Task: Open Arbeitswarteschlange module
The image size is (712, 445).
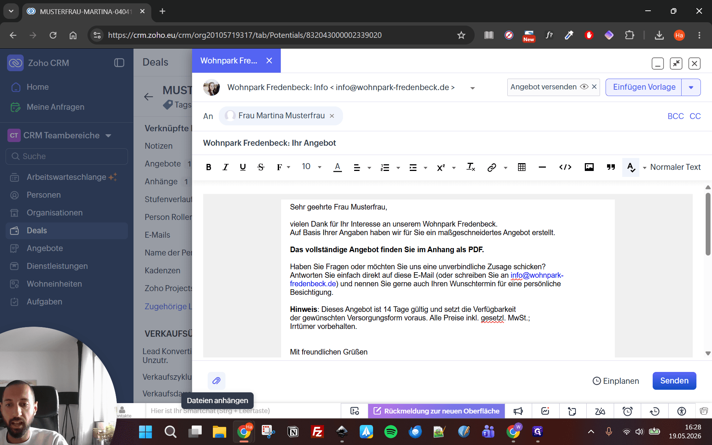Action: pos(66,177)
